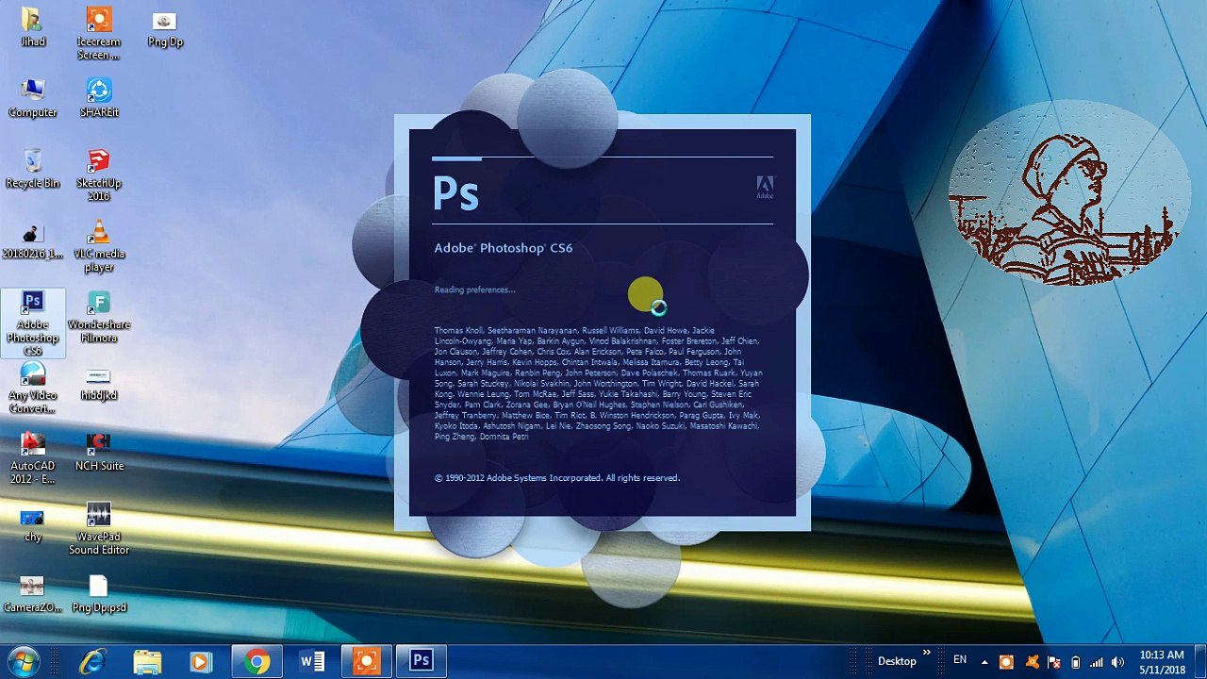Select the WavePad Sound Editor shortcut

[99, 529]
